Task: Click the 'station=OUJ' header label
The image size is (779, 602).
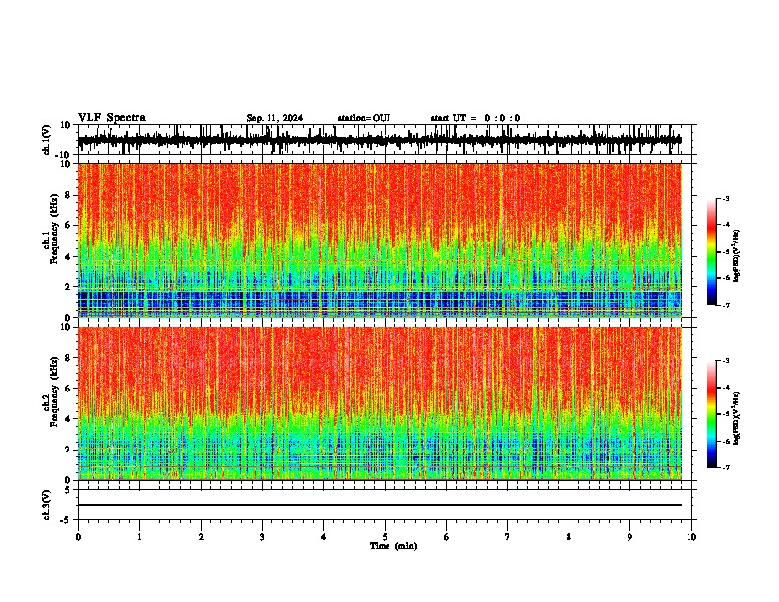Action: point(364,118)
